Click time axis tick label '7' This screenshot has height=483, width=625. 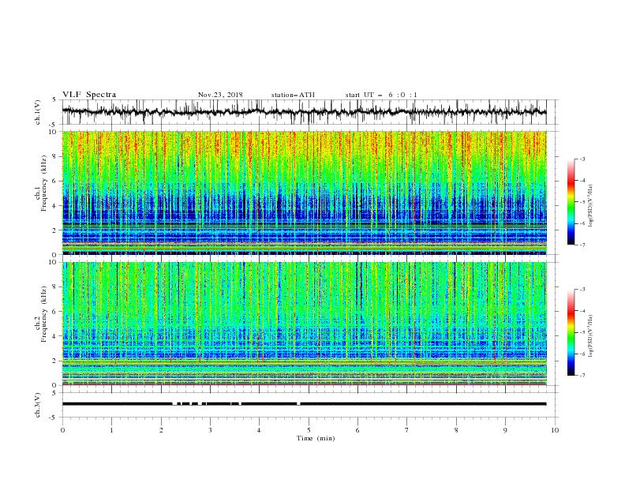(x=407, y=430)
